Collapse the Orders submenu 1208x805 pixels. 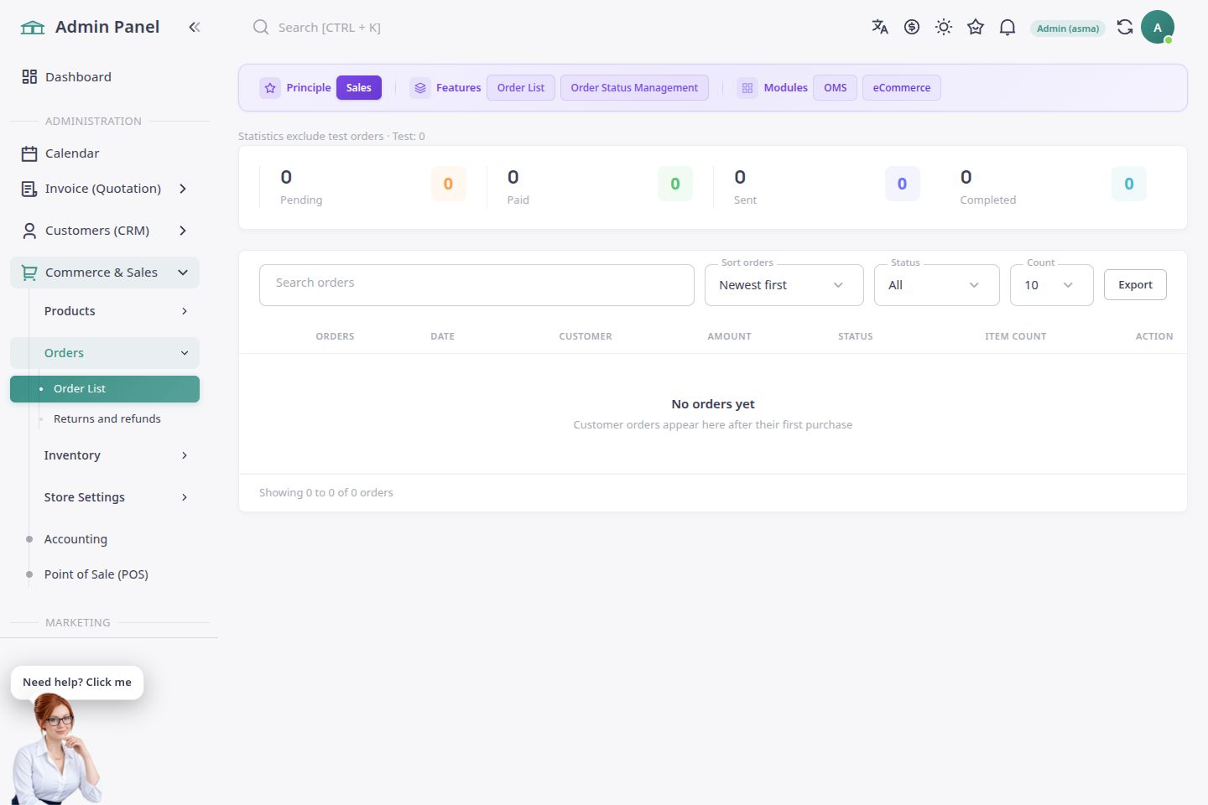point(105,353)
